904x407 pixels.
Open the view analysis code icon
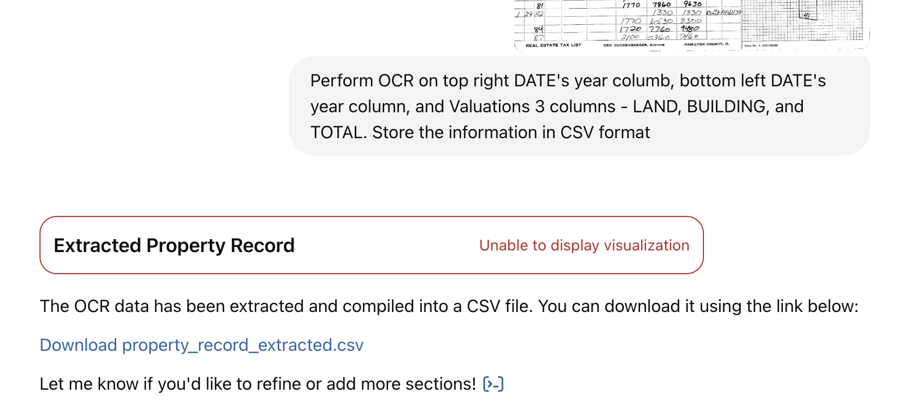click(493, 384)
